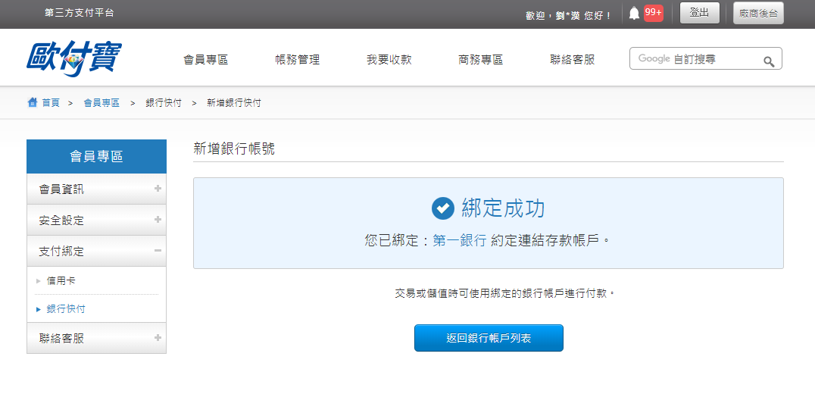Click 銀行快付 in the breadcrumb

pyautogui.click(x=164, y=103)
